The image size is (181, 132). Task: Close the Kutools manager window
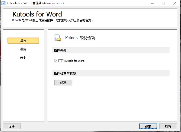(175, 3)
